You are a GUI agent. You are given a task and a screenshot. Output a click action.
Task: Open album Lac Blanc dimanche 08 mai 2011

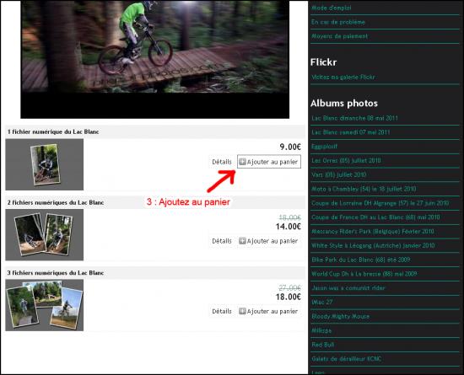(x=354, y=118)
